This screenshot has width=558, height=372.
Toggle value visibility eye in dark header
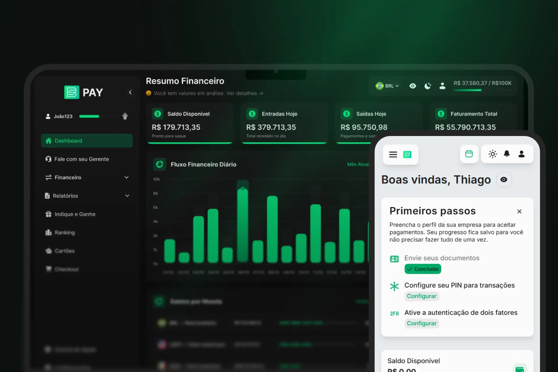413,86
